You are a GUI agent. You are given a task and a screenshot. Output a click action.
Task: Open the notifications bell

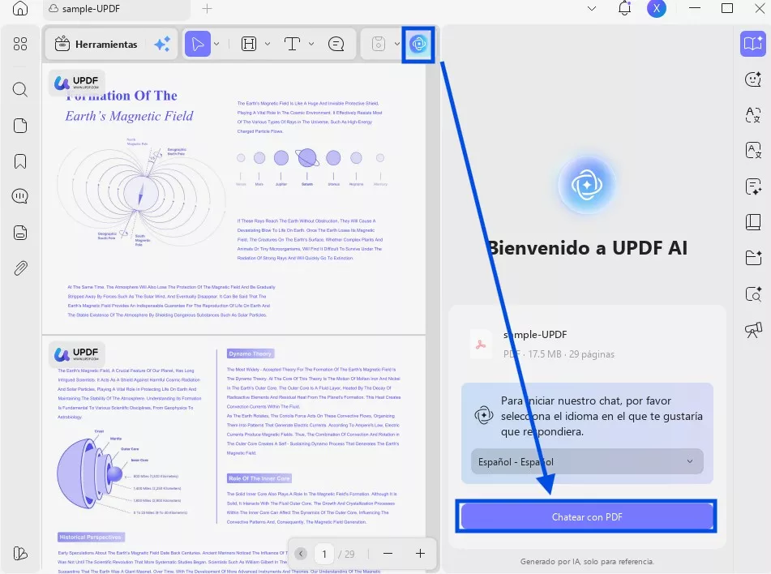point(624,8)
